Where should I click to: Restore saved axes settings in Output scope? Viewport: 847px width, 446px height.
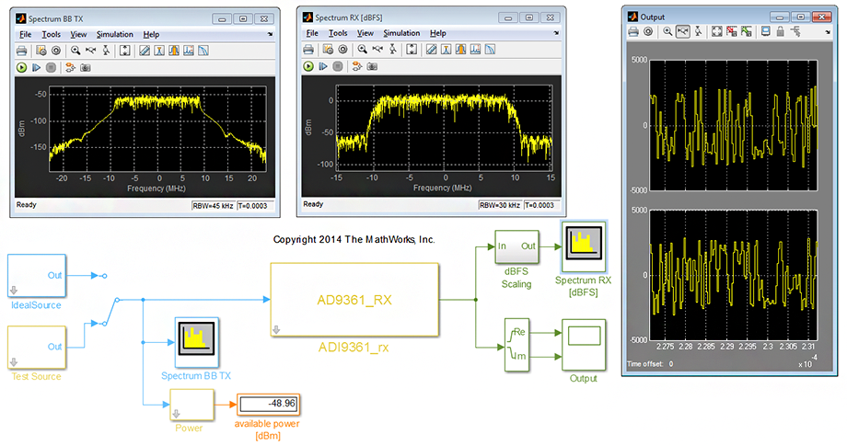coord(746,32)
